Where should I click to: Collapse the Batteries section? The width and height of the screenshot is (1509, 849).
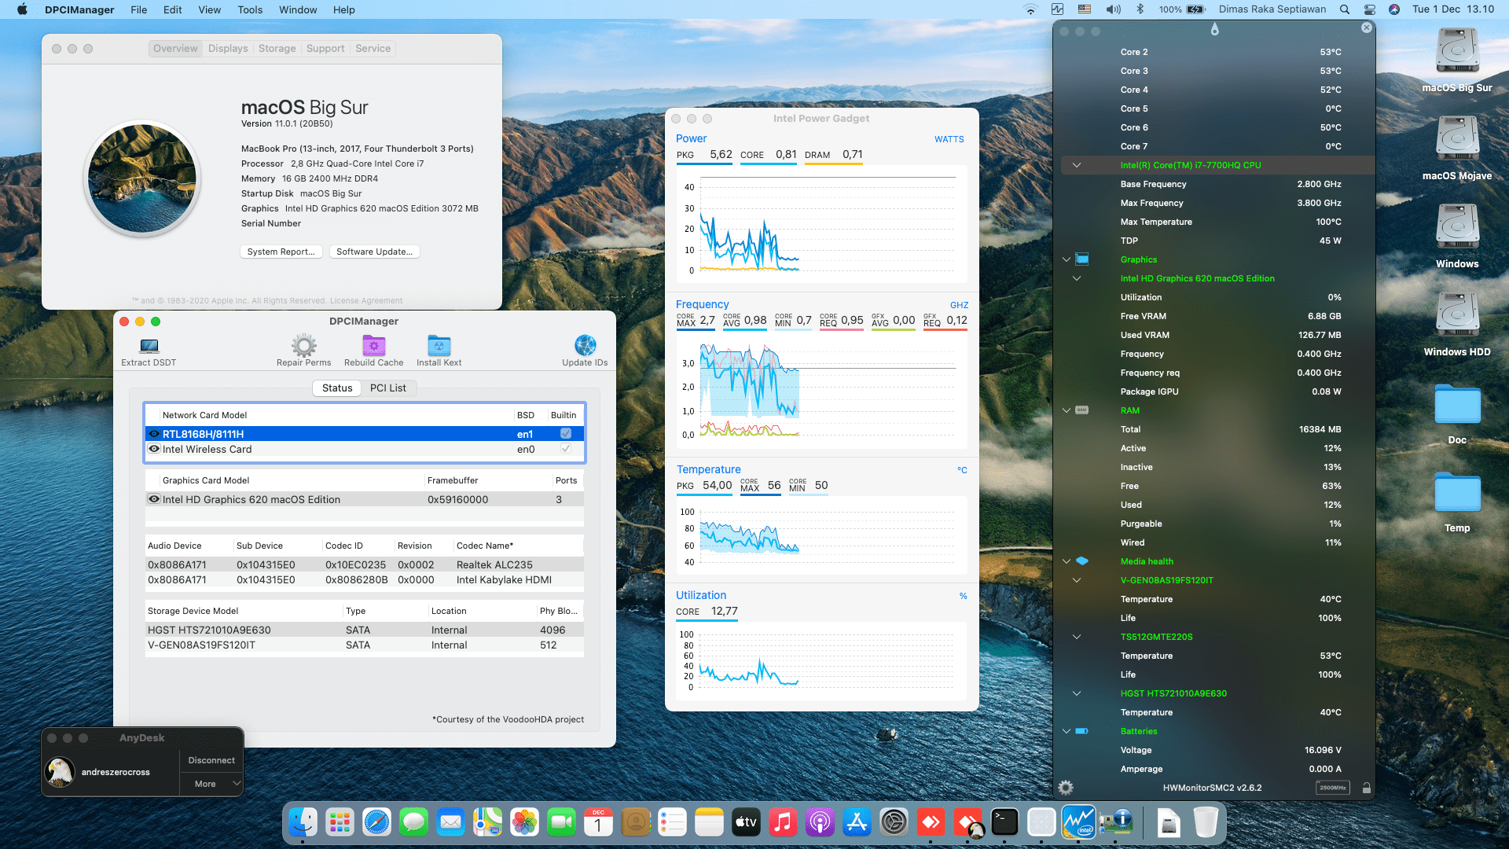pyautogui.click(x=1067, y=731)
